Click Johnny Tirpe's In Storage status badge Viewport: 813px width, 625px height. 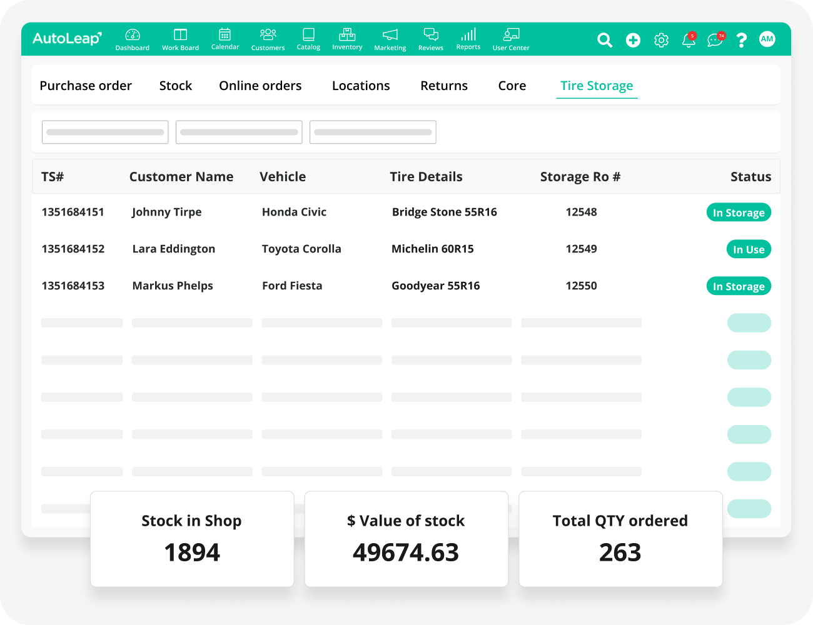(739, 212)
